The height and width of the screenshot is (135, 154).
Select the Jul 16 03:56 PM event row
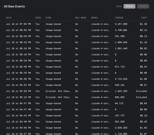click(77, 128)
